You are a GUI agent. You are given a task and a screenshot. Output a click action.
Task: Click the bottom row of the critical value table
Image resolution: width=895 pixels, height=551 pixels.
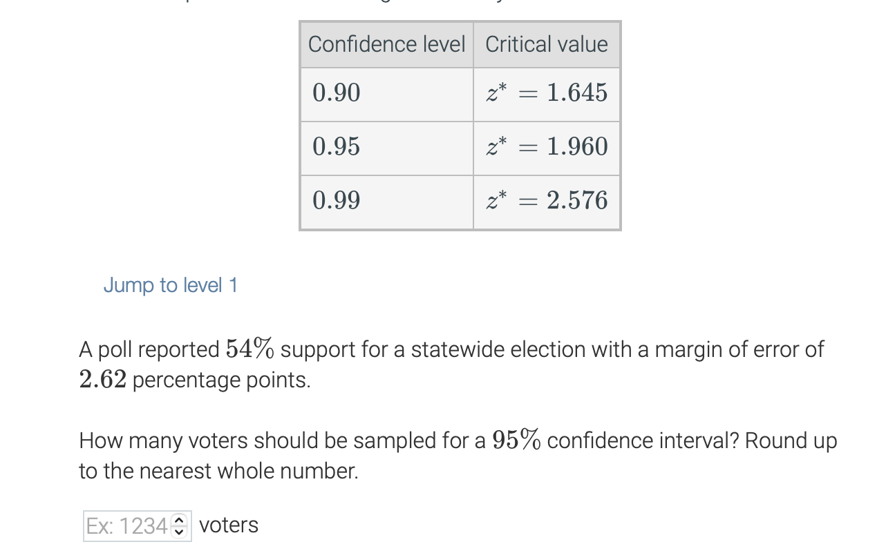coord(460,201)
